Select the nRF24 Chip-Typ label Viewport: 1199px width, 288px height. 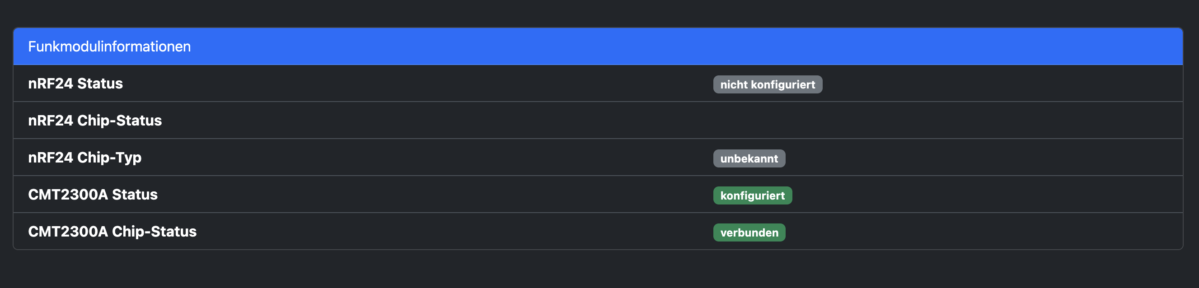tap(85, 157)
